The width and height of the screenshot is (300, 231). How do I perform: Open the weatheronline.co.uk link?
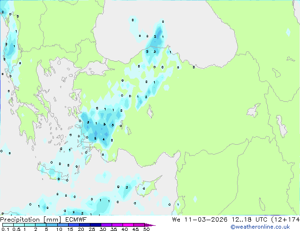tap(260, 227)
